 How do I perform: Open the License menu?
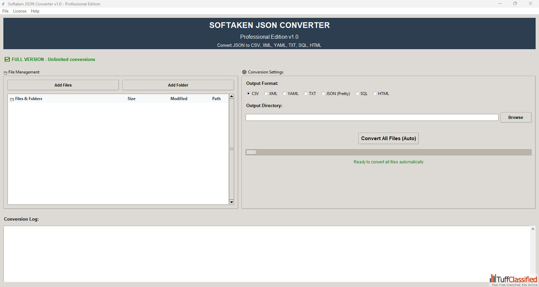(20, 11)
